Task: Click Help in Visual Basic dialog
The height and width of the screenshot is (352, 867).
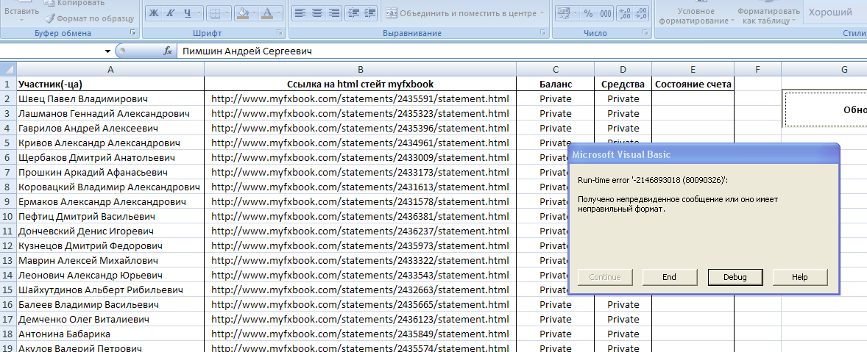Action: tap(799, 277)
